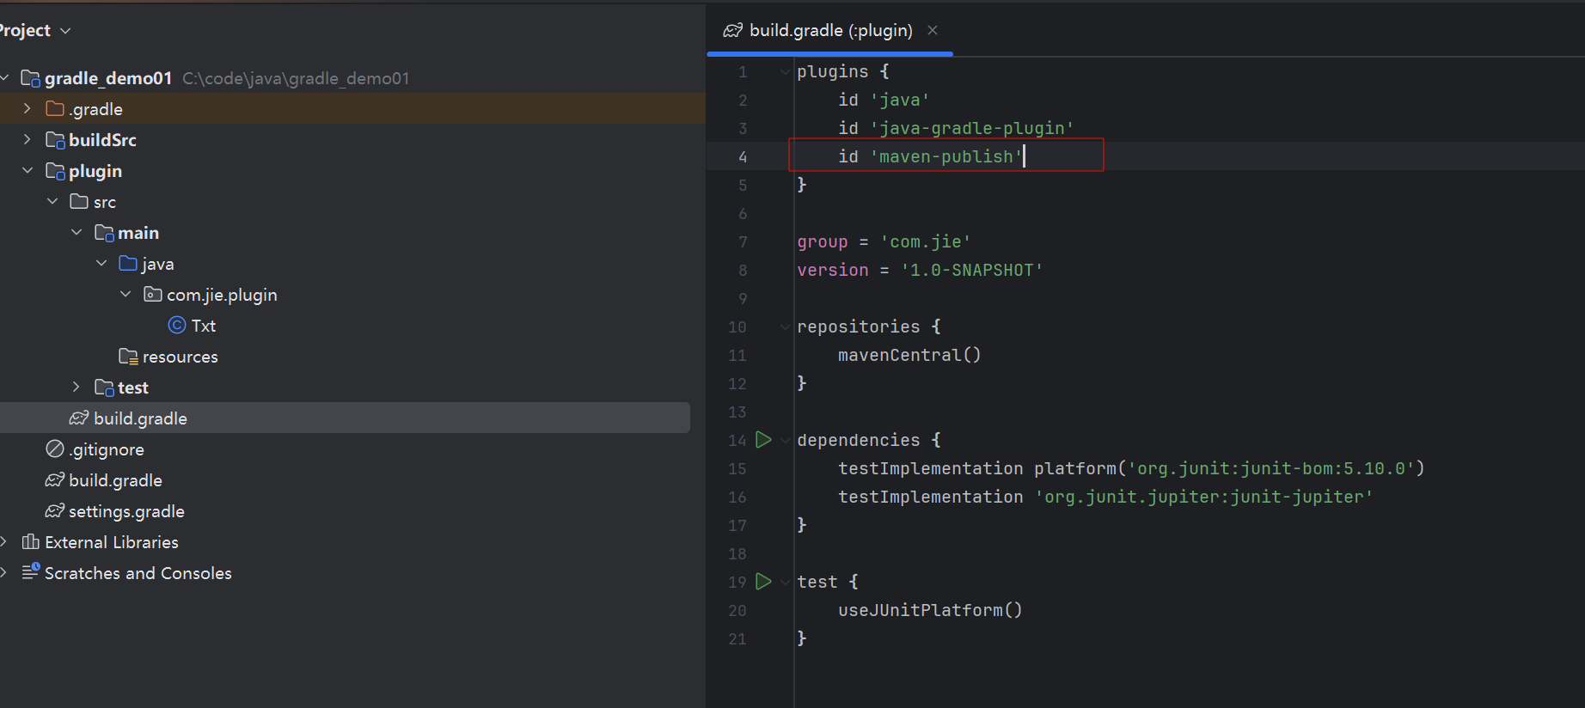Select the .gitignore file

pos(107,449)
